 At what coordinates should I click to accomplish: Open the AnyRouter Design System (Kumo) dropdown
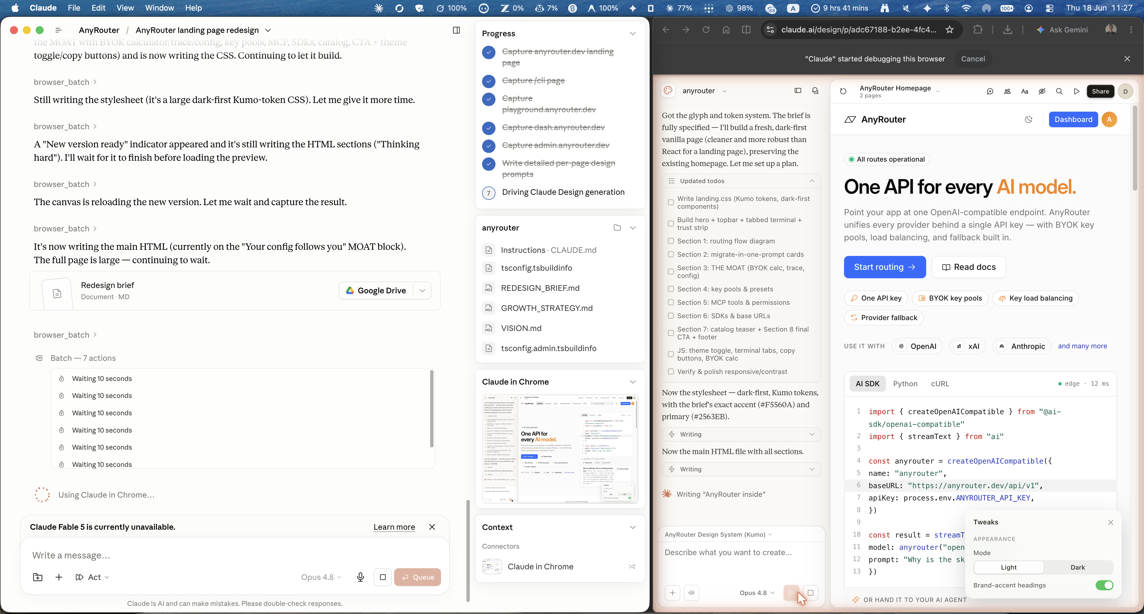coord(719,534)
